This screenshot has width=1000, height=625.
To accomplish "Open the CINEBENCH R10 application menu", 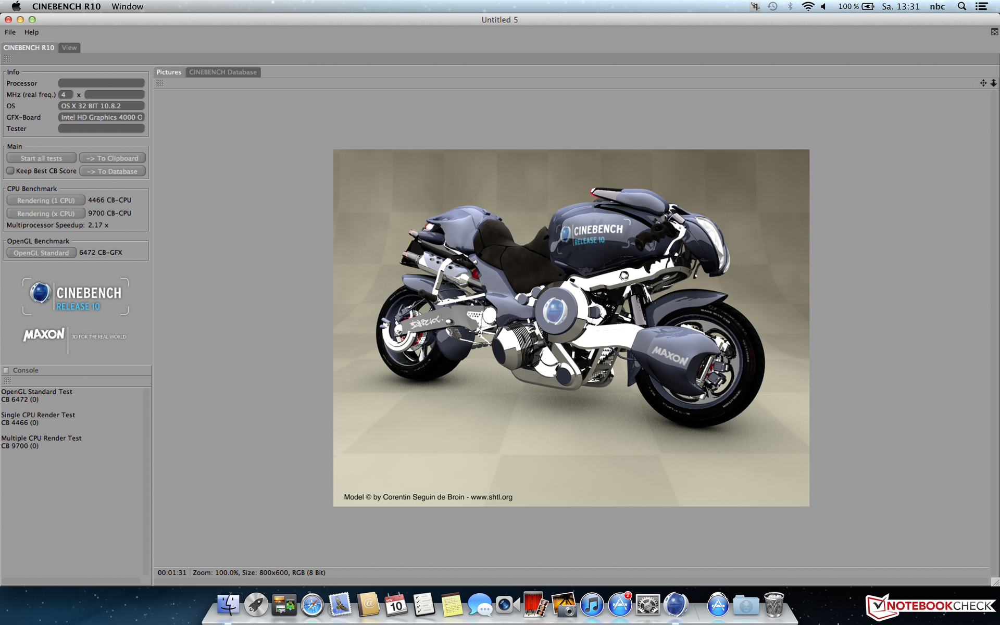I will tap(66, 6).
